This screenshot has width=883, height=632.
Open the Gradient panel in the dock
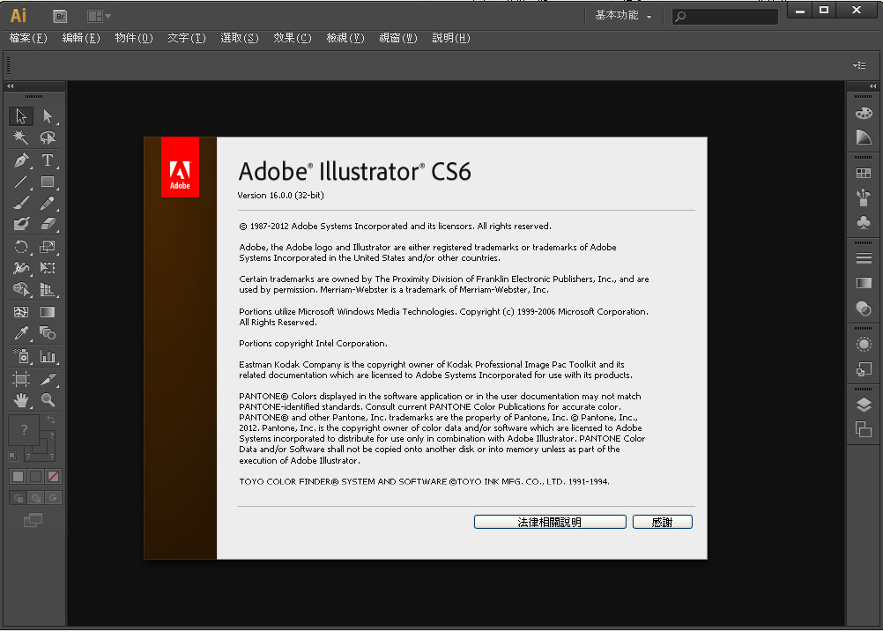864,283
